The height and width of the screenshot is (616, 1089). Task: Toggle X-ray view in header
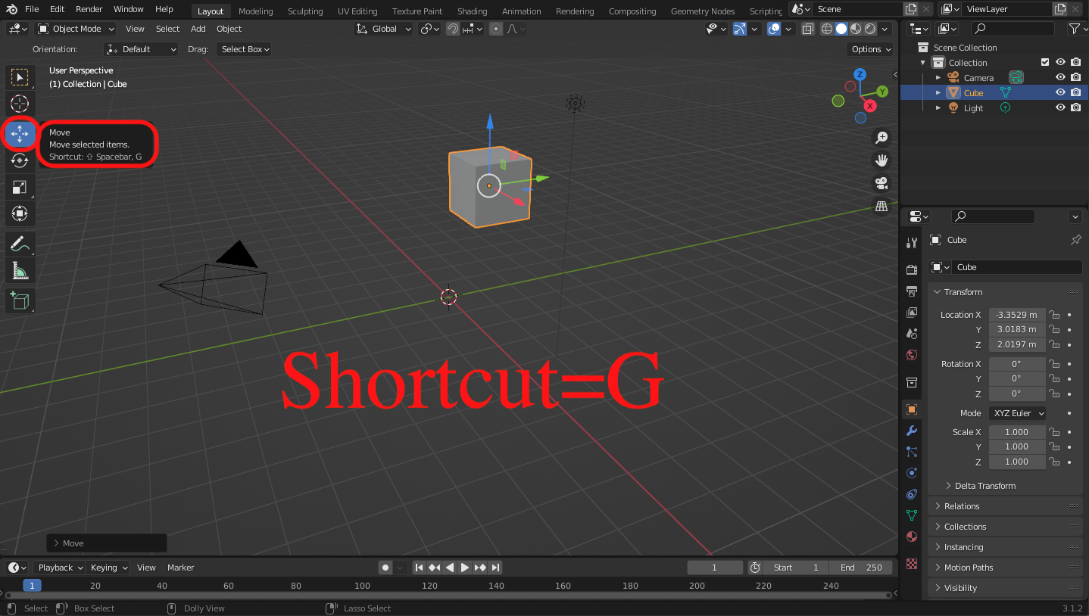click(808, 29)
